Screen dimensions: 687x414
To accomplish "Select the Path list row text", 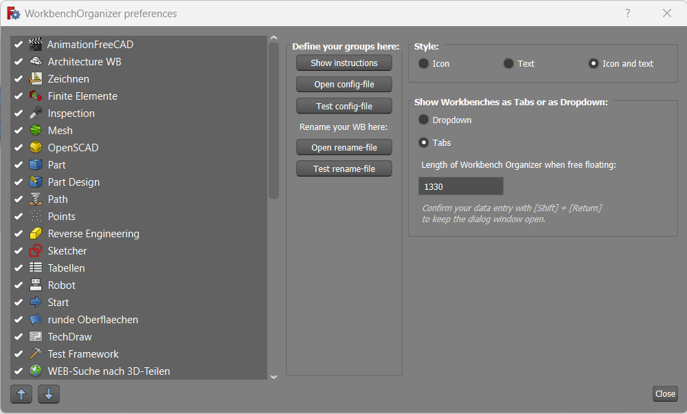I will 58,199.
